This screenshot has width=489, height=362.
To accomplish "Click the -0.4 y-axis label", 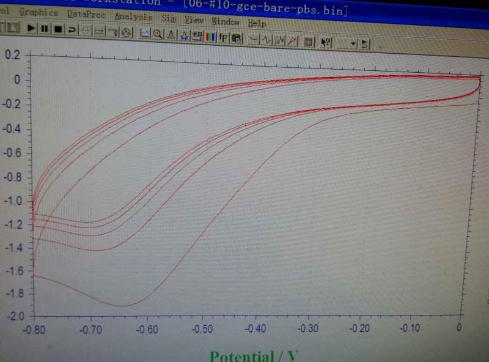I will 12,128.
